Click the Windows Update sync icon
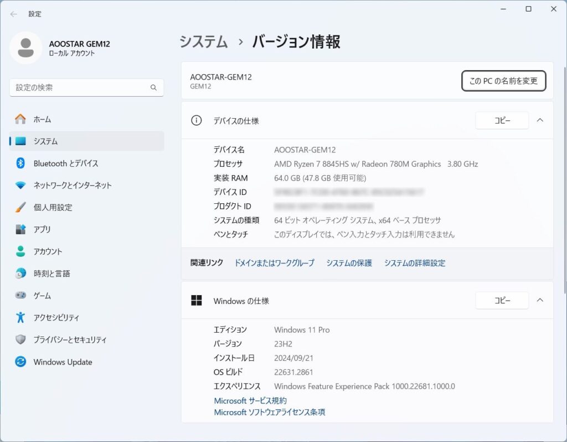Screen dimensions: 567x442 [20, 361]
